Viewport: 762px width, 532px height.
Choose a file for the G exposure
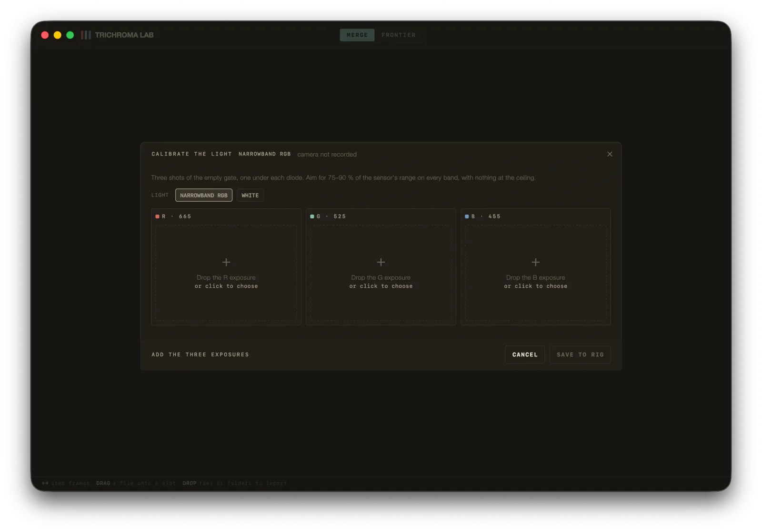point(381,273)
